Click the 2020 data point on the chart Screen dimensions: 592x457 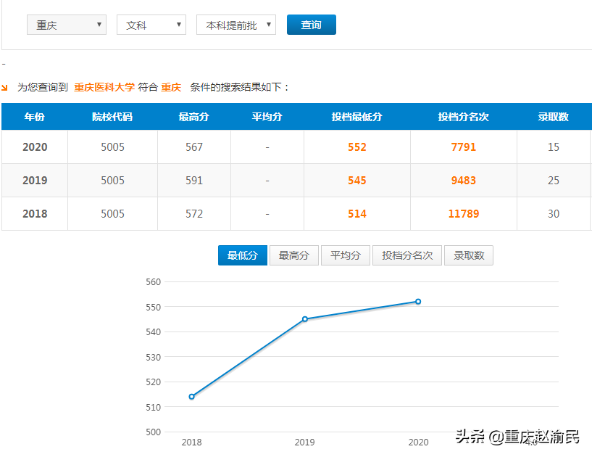[417, 300]
